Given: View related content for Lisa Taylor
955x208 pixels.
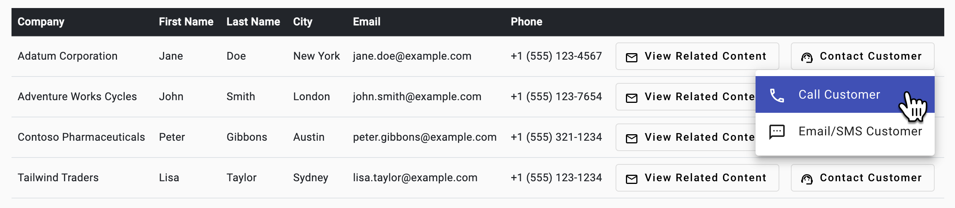Looking at the screenshot, I should tap(697, 178).
